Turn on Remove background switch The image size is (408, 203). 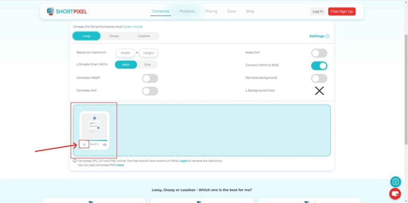319,78
